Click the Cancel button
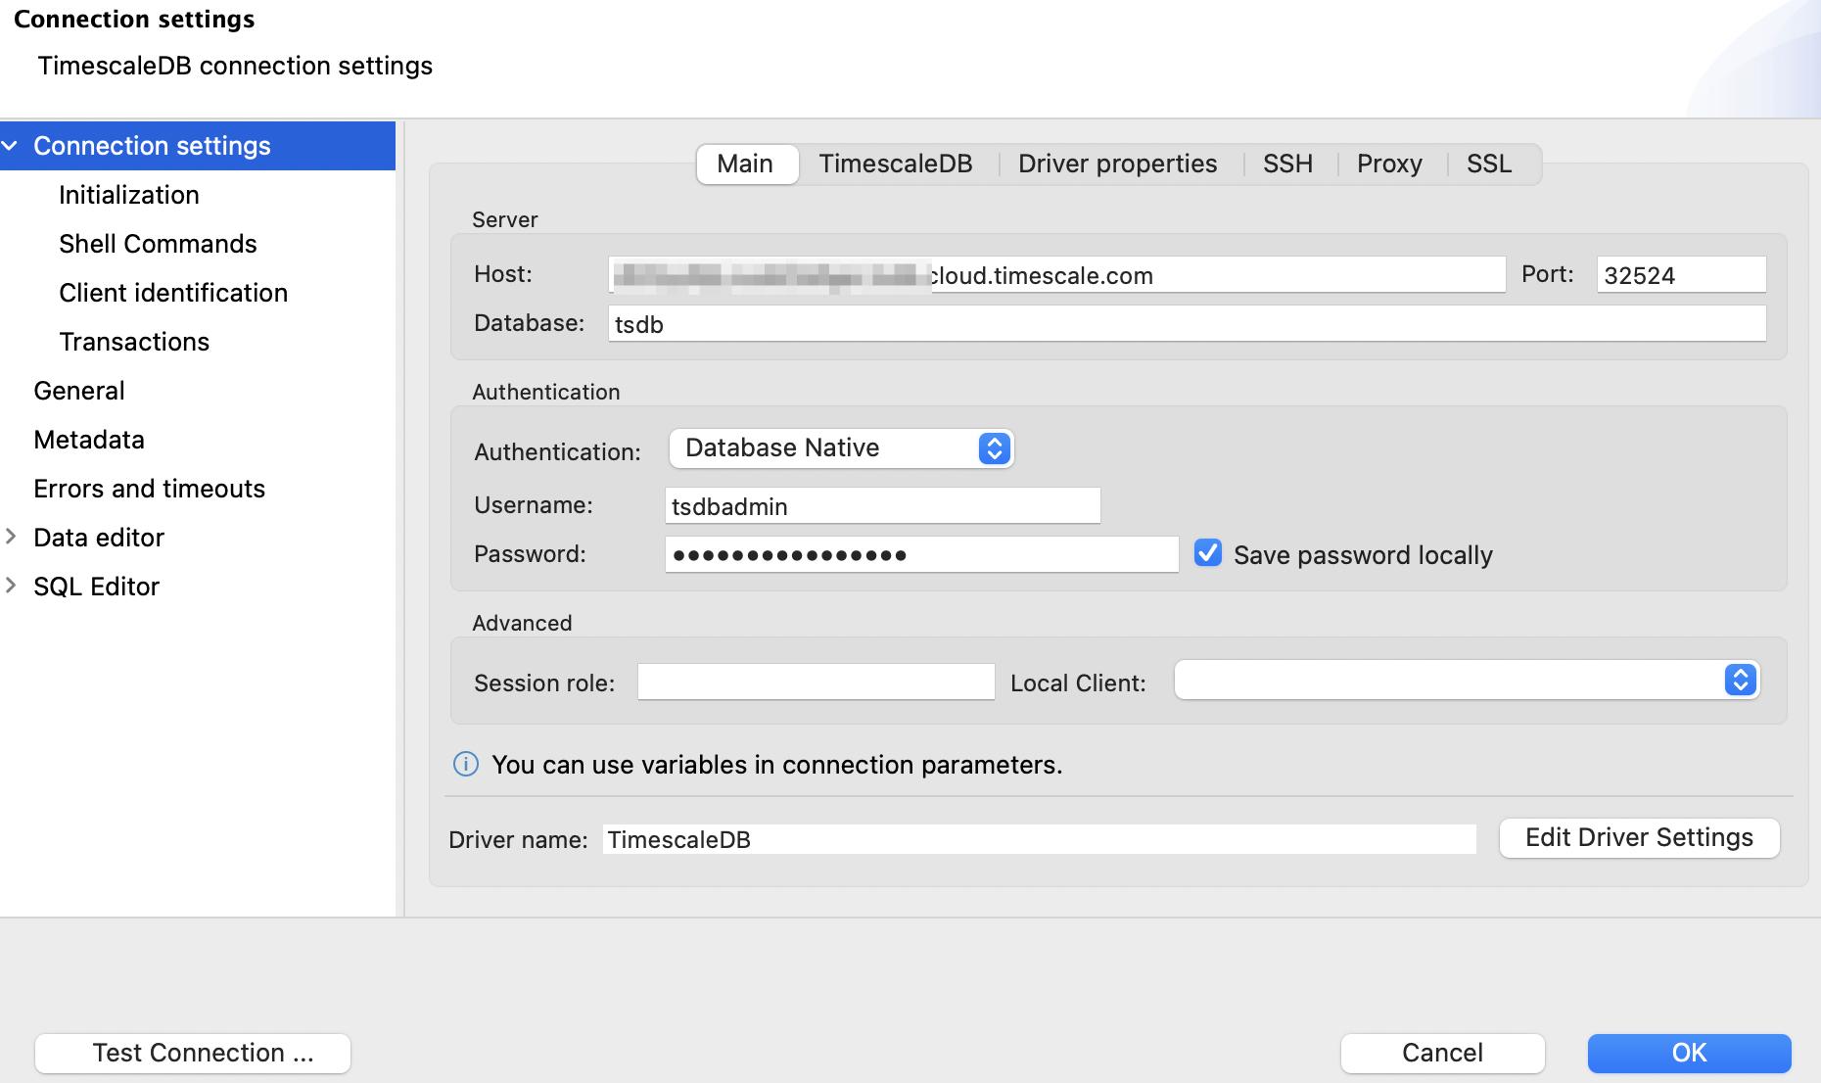 (1442, 1053)
